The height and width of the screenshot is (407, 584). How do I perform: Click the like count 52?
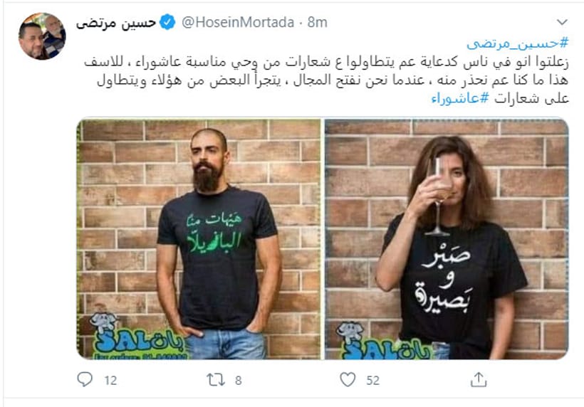(x=372, y=380)
